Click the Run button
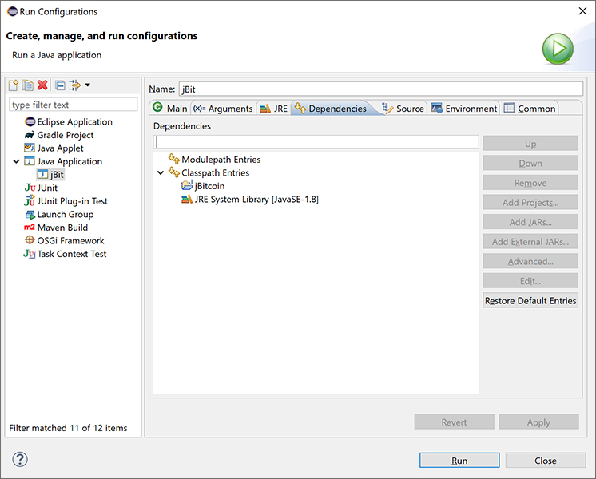Screen dimensions: 596x479 [x=459, y=461]
